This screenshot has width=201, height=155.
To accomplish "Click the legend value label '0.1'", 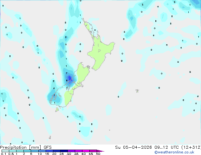I will 3,154.
